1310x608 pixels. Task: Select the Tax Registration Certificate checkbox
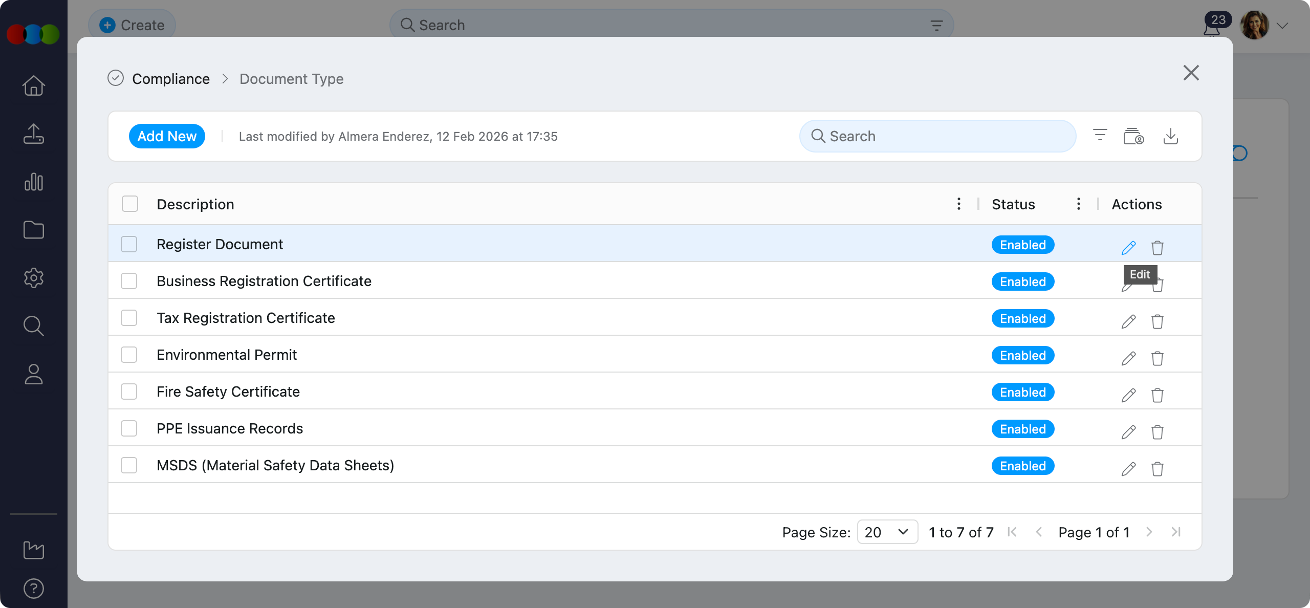coord(129,318)
